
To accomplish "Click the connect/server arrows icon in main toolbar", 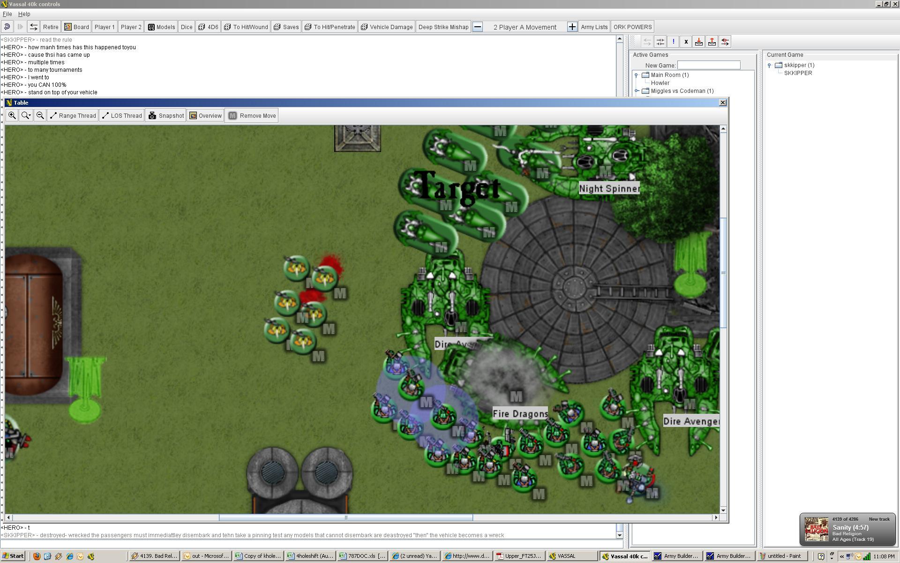I will (x=33, y=27).
